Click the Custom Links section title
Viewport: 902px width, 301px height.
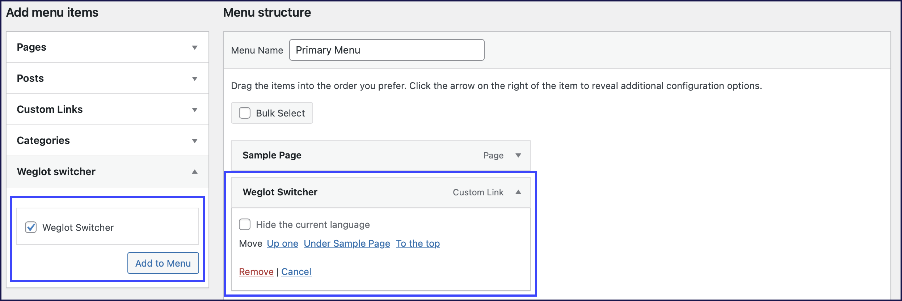pyautogui.click(x=50, y=109)
